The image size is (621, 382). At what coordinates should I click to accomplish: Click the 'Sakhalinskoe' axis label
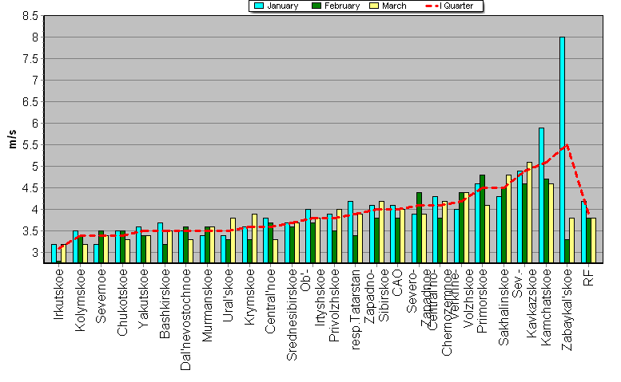[x=504, y=307]
